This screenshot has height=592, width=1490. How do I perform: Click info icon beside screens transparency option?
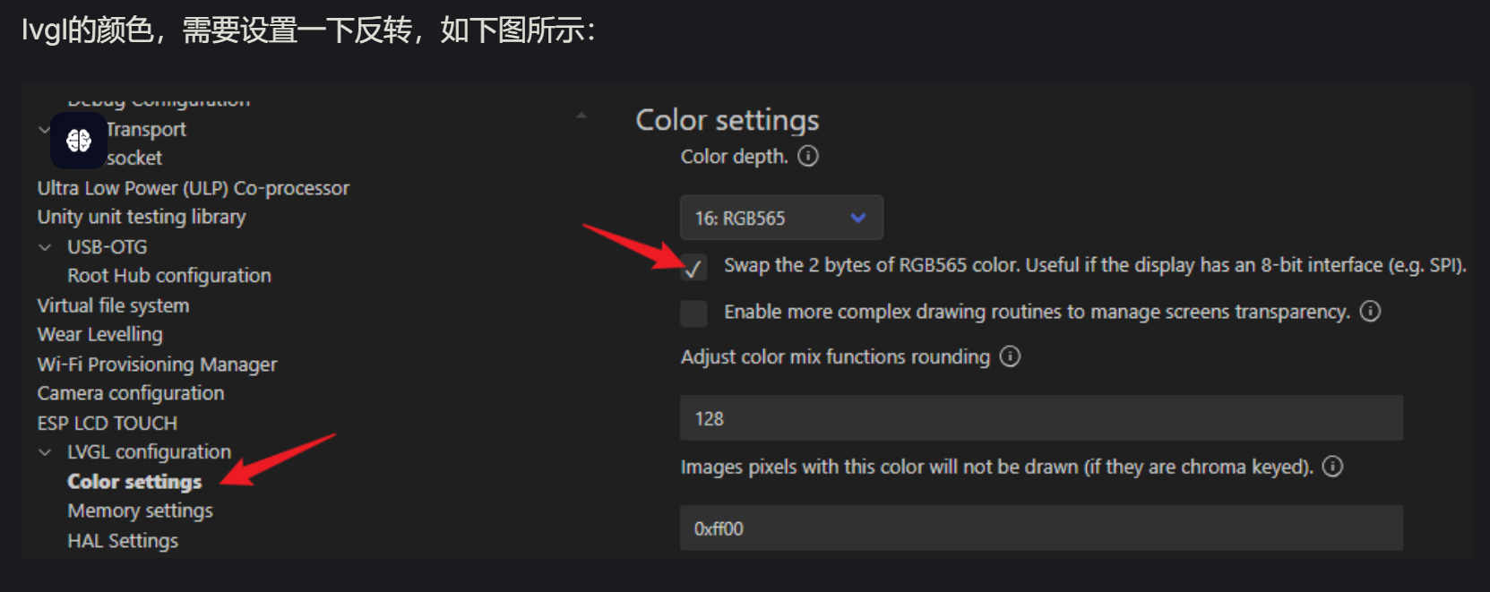tap(1370, 312)
